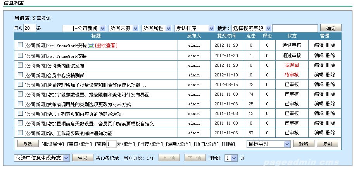Image resolution: width=354 pixels, height=169 pixels.
Task: Click the 复制 copy button
Action: [x=327, y=144]
